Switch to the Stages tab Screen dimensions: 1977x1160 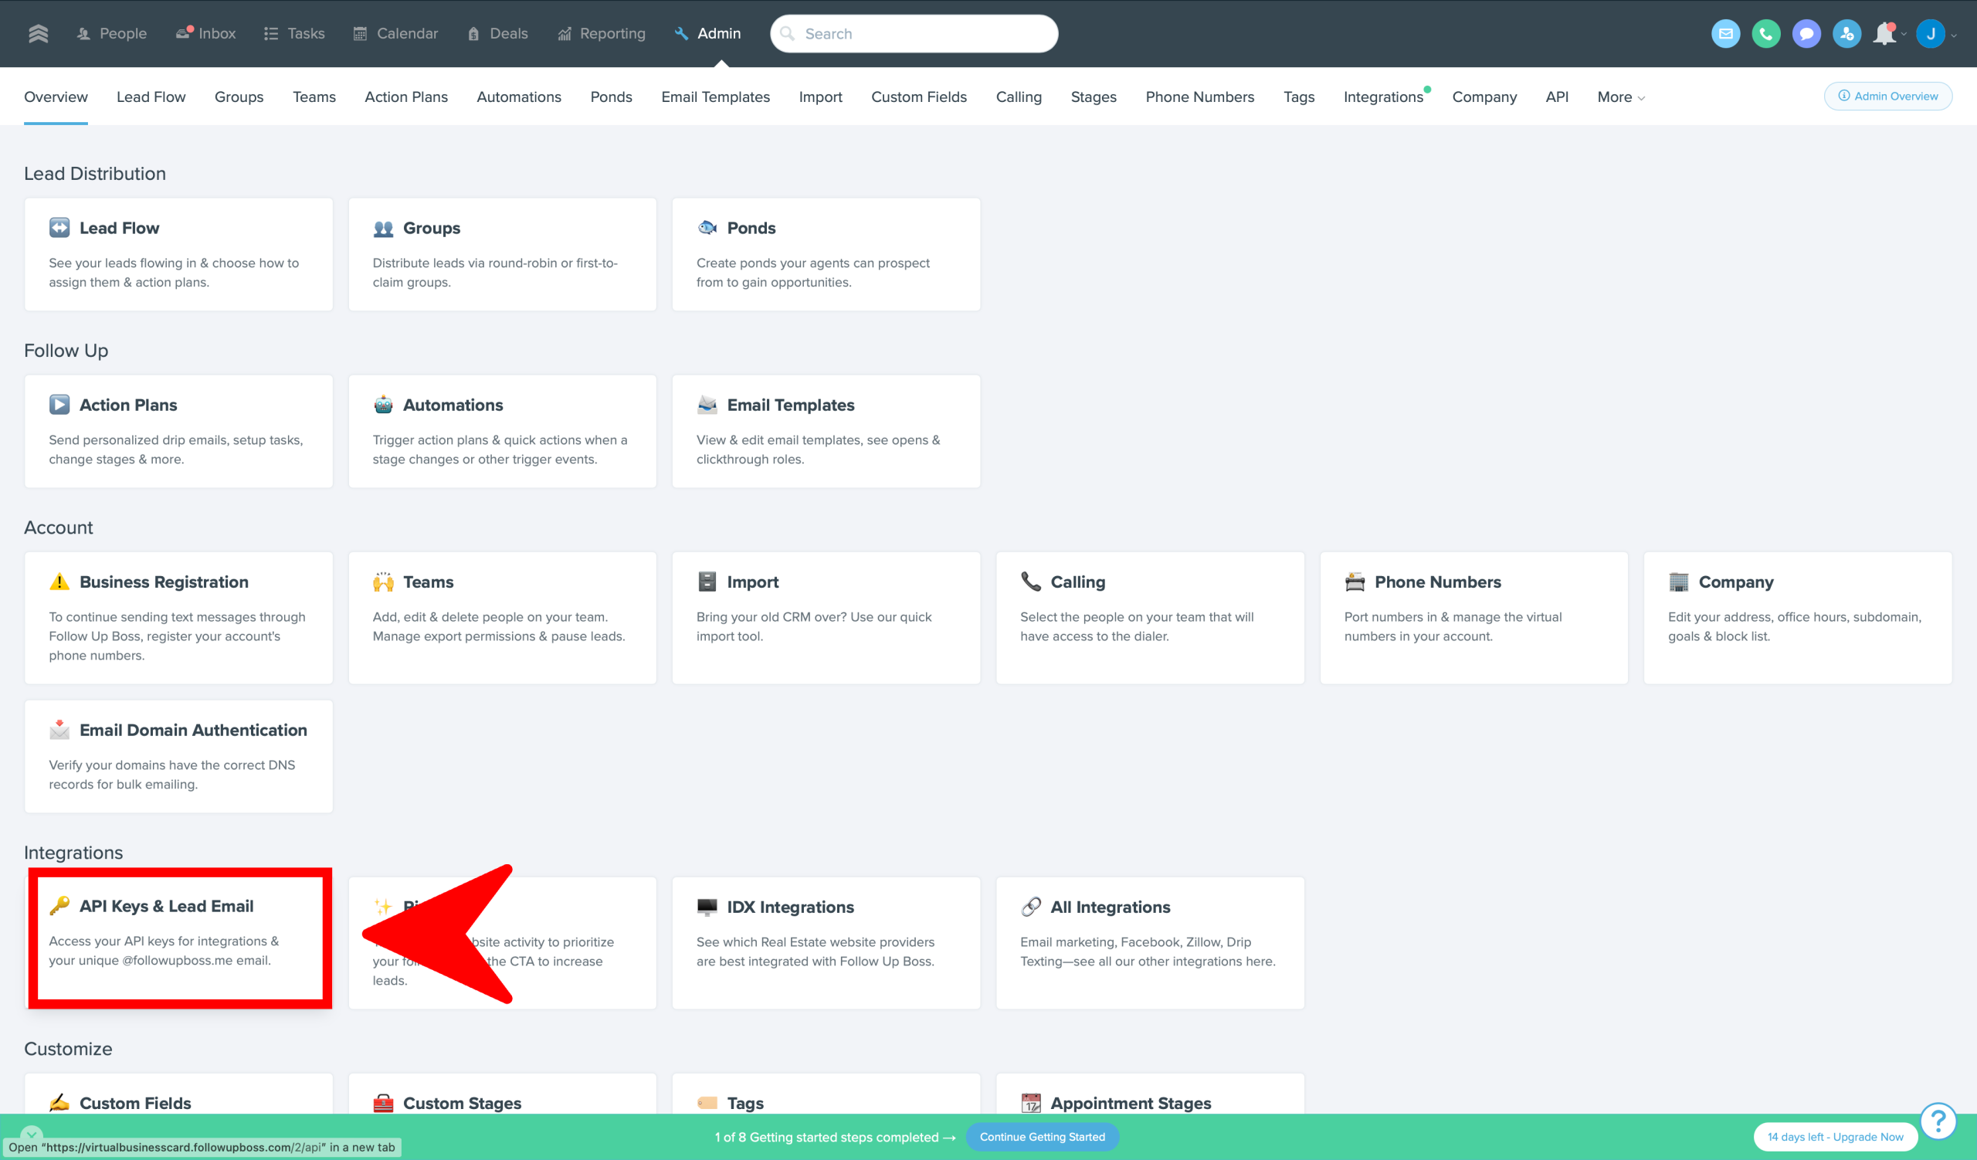point(1093,97)
